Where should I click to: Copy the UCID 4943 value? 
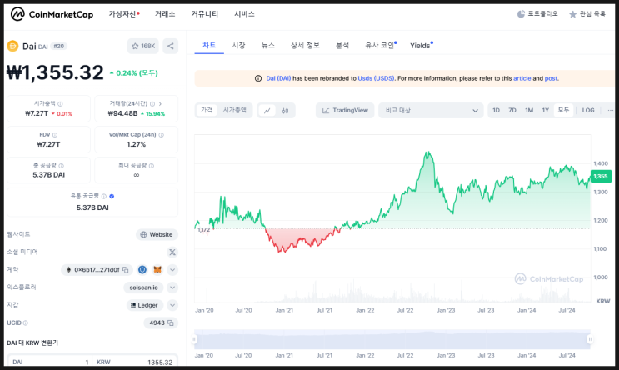tap(171, 323)
